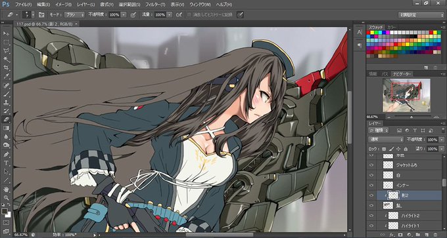
Task: Hide the 白 layer
Action: pyautogui.click(x=371, y=175)
